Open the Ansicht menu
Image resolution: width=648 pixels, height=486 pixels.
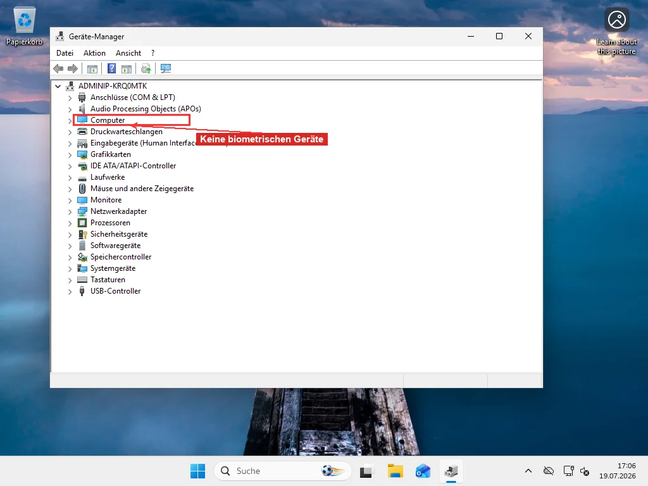[128, 53]
